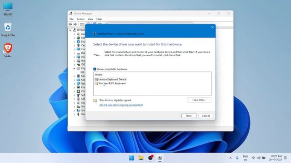291x163 pixels.
Task: Collapse the Keyboards node
Action: pos(74,68)
